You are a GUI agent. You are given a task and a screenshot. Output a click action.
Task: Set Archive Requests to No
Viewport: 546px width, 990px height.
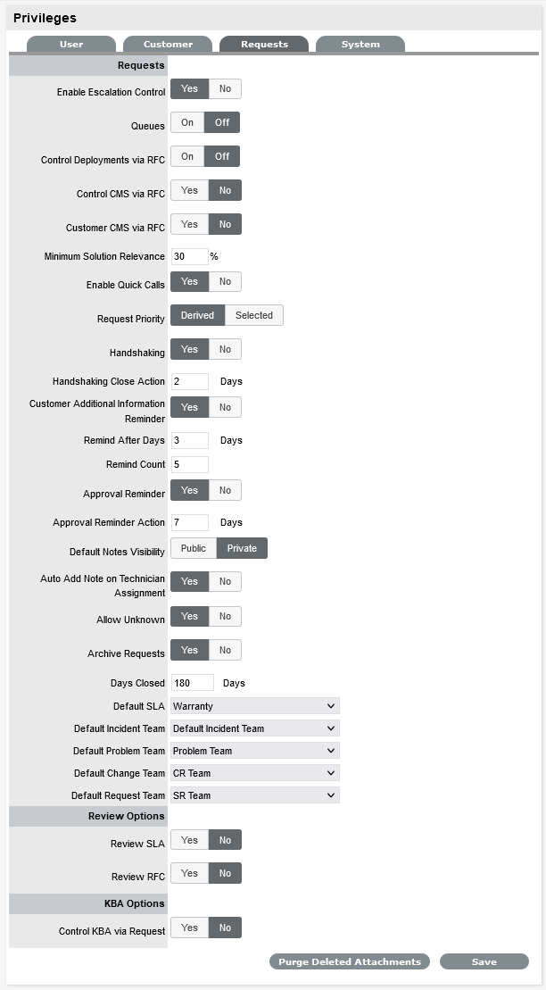pyautogui.click(x=225, y=651)
